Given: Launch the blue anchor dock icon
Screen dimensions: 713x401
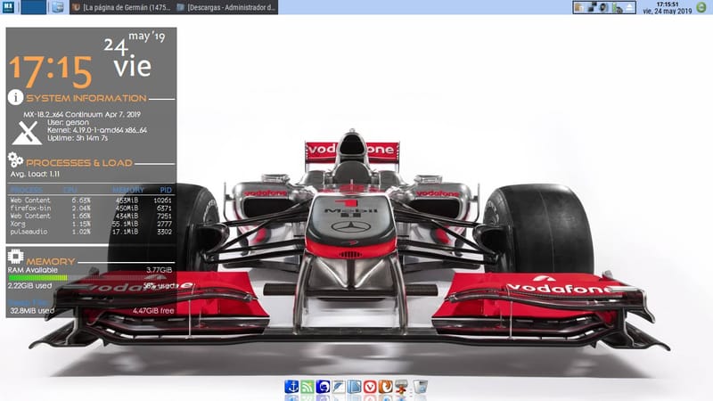Looking at the screenshot, I should point(291,387).
